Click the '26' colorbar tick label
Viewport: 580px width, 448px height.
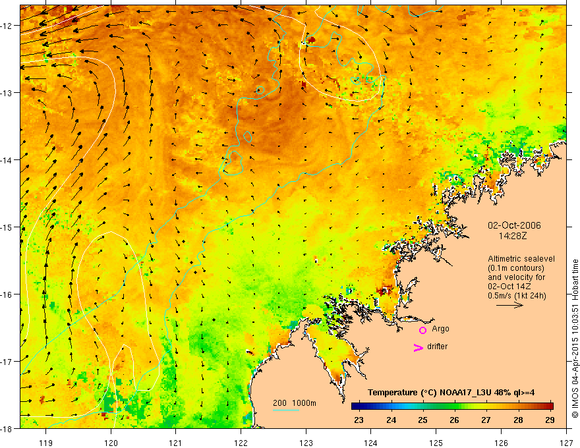tap(454, 420)
